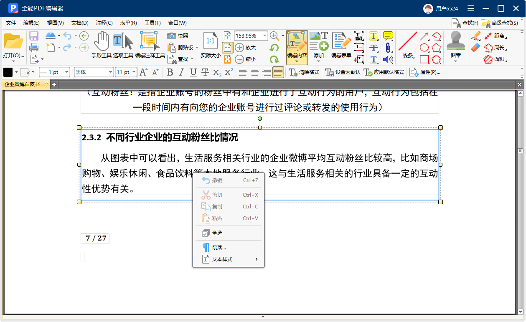
Task: Click the black text color swatch
Action: click(8, 72)
